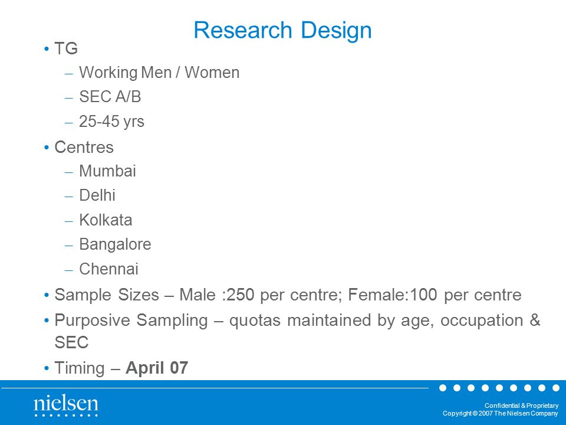The height and width of the screenshot is (425, 566).
Task: Select the Working Men / Women line
Action: [x=159, y=72]
